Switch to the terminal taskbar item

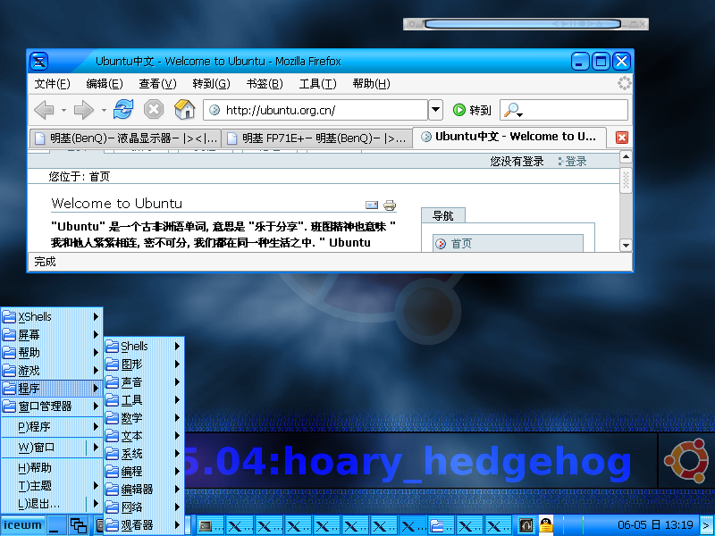point(210,526)
